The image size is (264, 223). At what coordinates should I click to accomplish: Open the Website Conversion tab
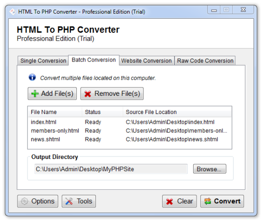coord(147,61)
